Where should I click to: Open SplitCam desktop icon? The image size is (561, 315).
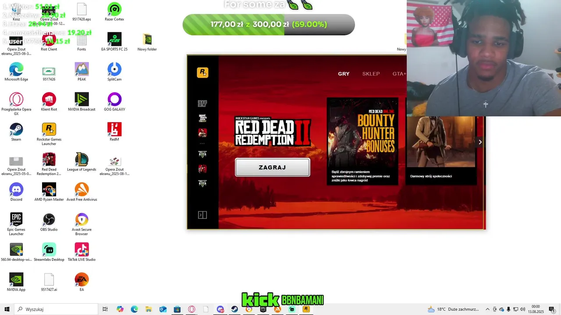tap(114, 72)
